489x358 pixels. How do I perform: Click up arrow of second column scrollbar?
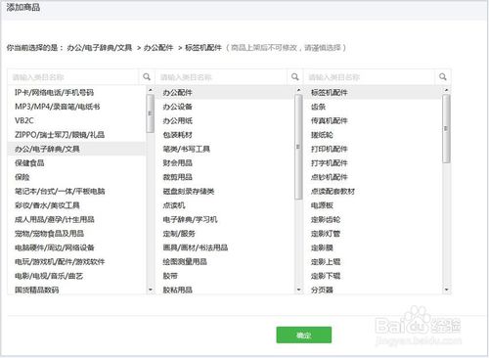click(298, 90)
